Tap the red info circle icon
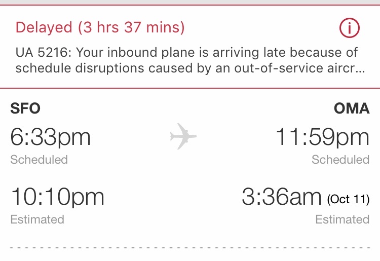Image resolution: width=380 pixels, height=261 pixels. tap(349, 28)
